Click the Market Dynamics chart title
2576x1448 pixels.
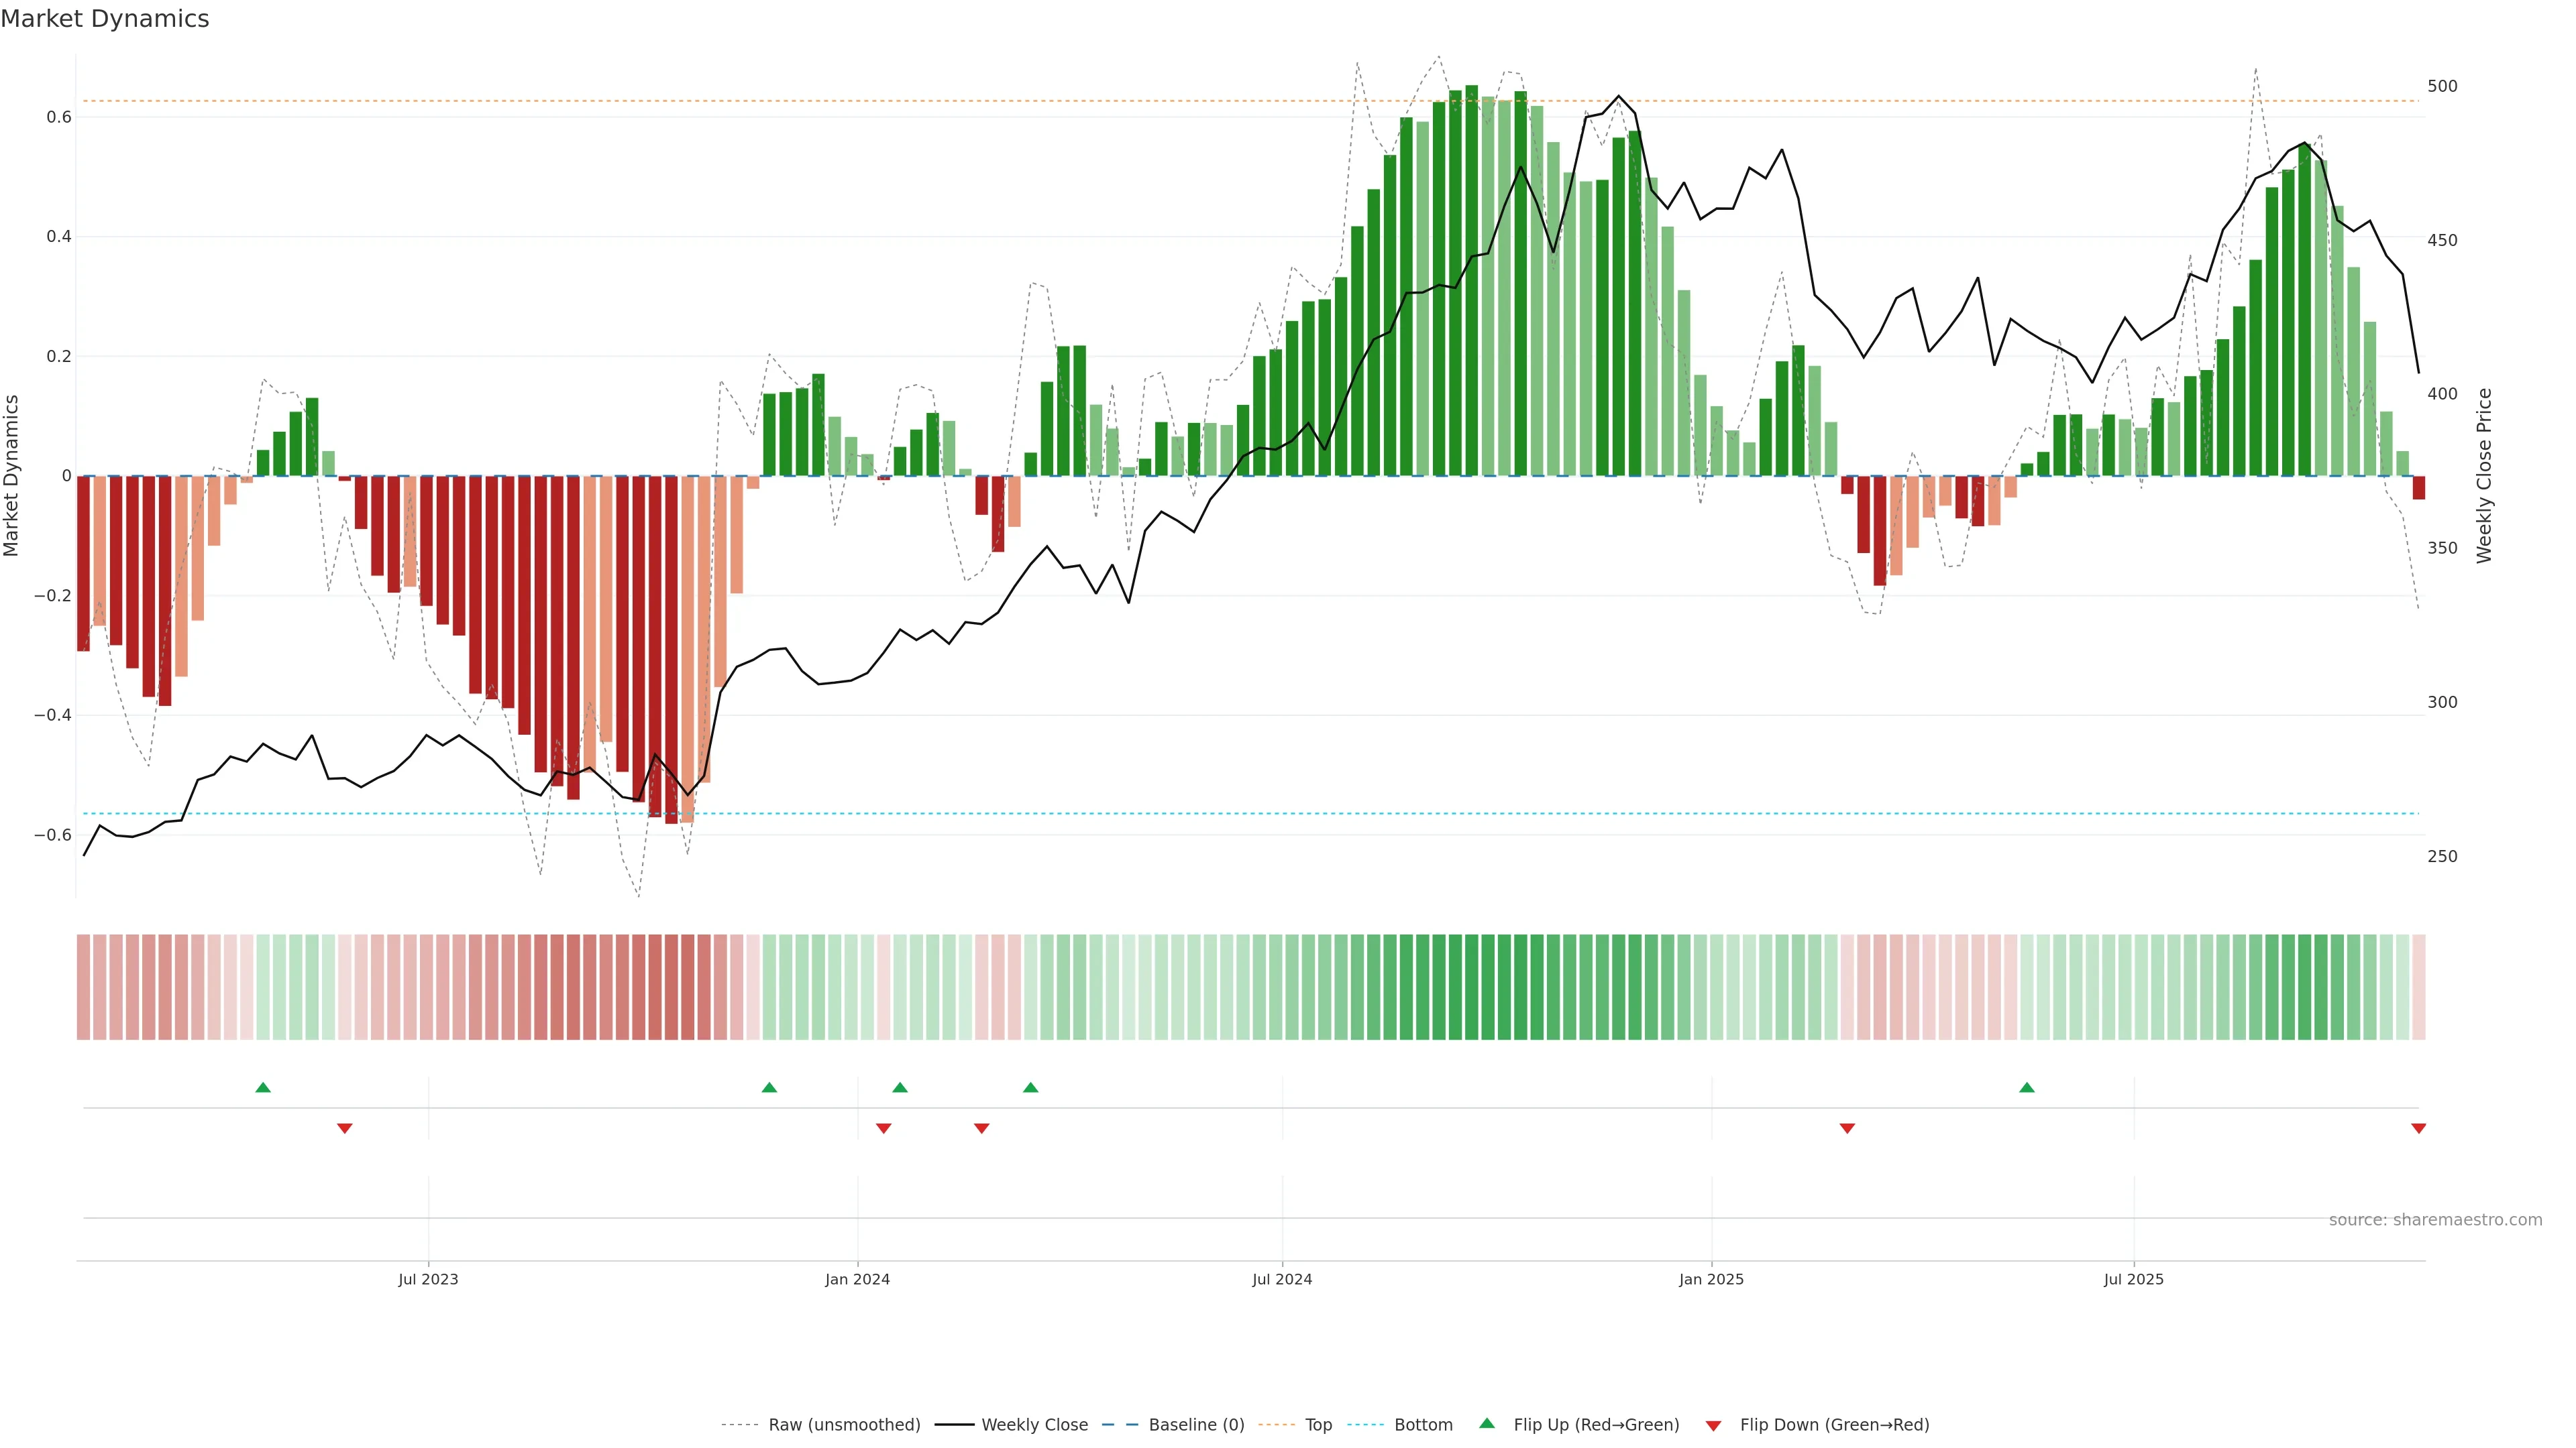(x=105, y=19)
